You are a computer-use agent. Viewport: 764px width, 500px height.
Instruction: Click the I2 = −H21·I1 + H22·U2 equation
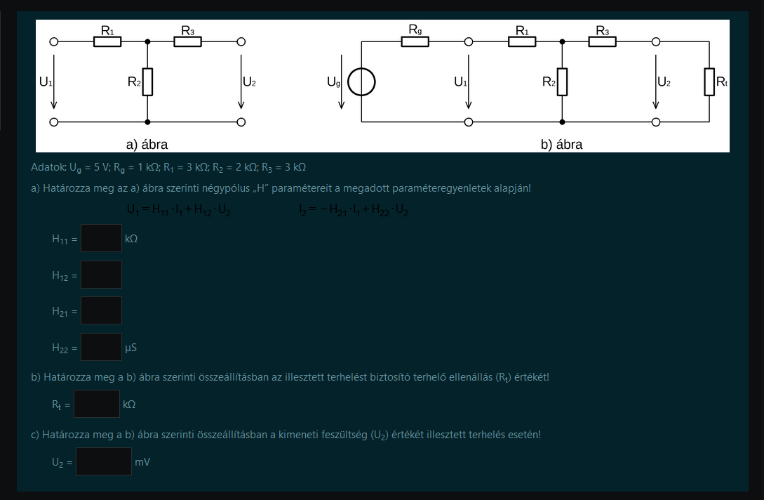coord(354,210)
